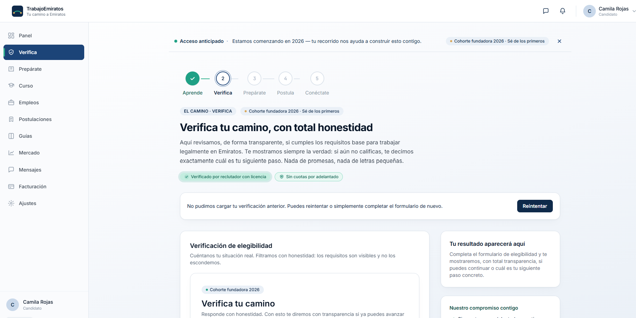This screenshot has width=636, height=318.
Task: Click the Facturación card icon
Action: [x=11, y=187]
